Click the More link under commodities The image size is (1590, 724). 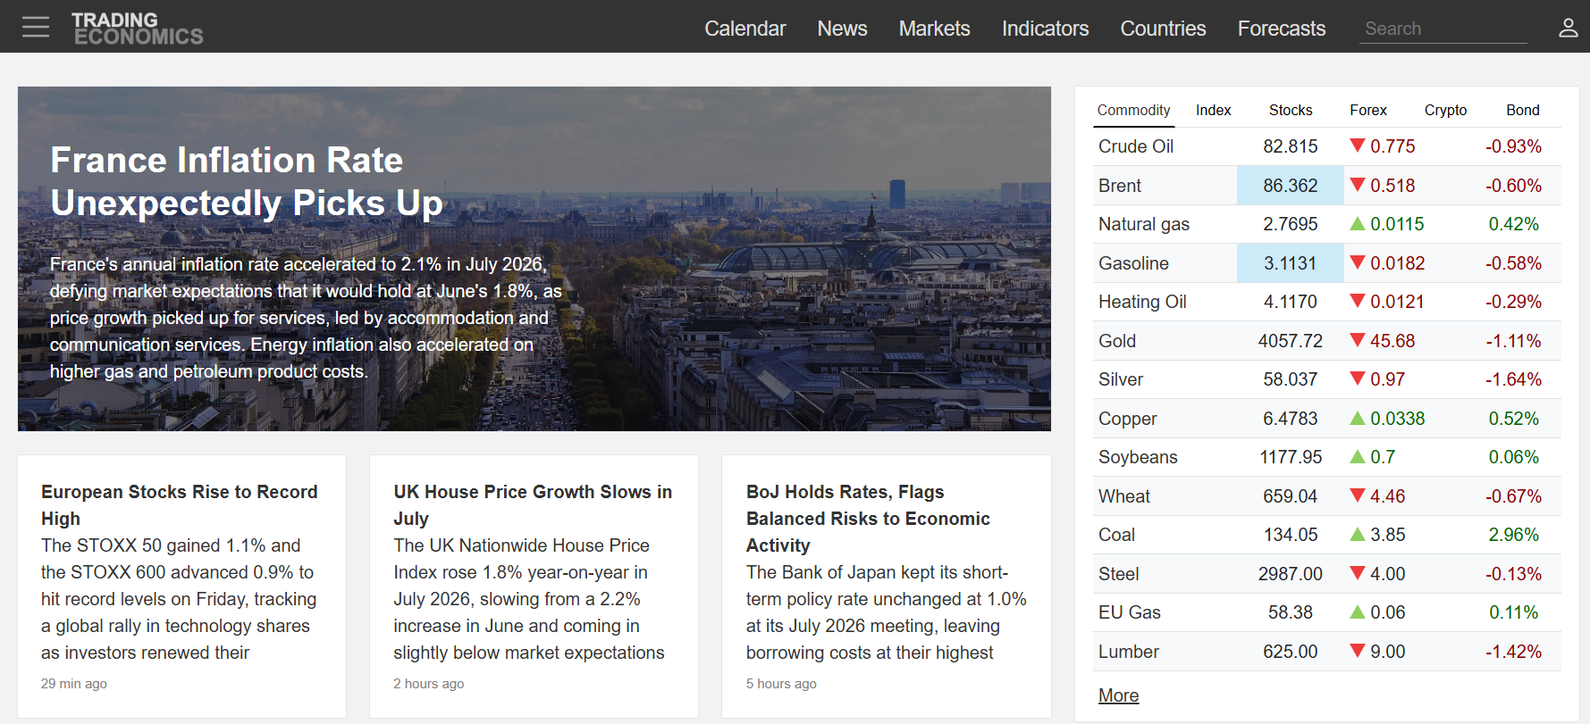click(1118, 695)
